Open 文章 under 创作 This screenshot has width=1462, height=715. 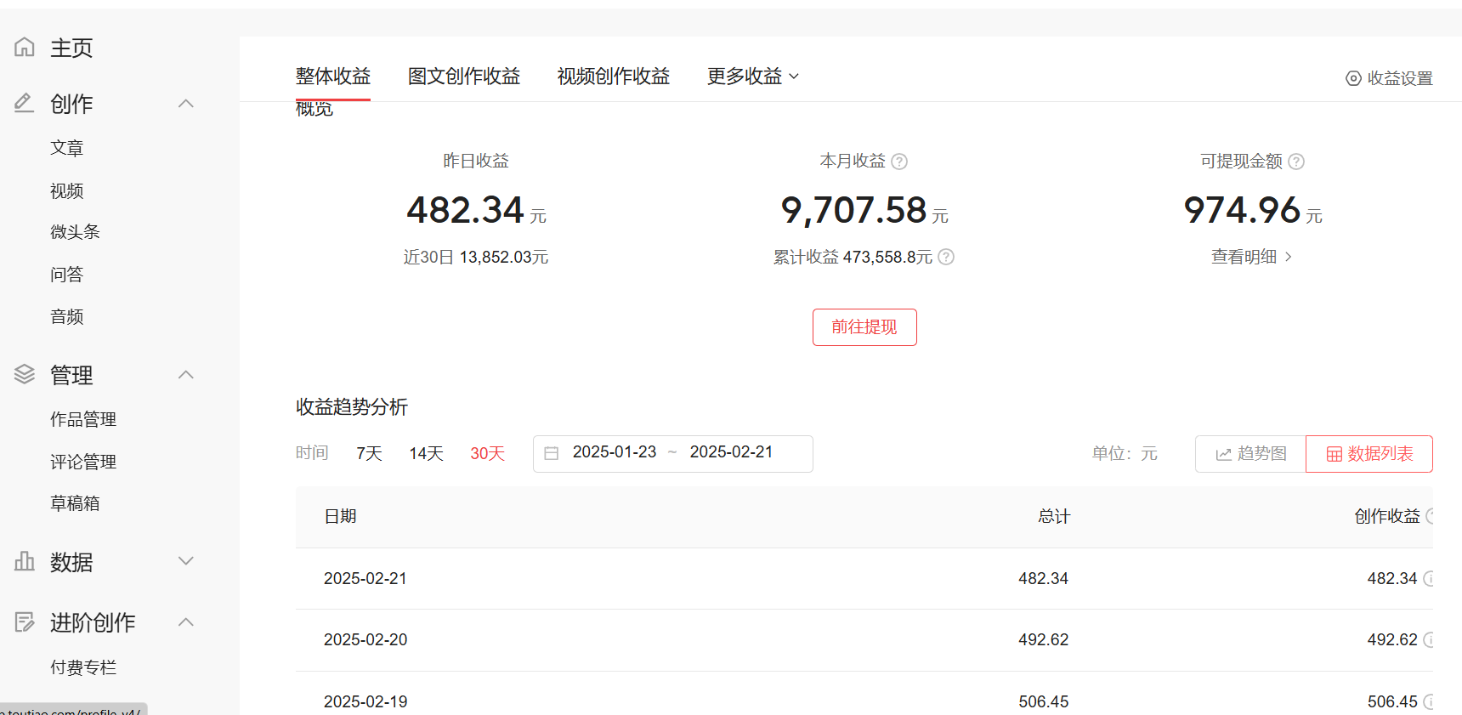(67, 148)
